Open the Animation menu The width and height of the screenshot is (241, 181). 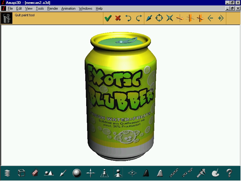[x=68, y=8]
